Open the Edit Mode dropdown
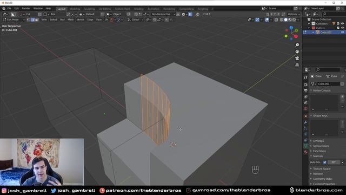This screenshot has height=195, width=346. point(14,19)
